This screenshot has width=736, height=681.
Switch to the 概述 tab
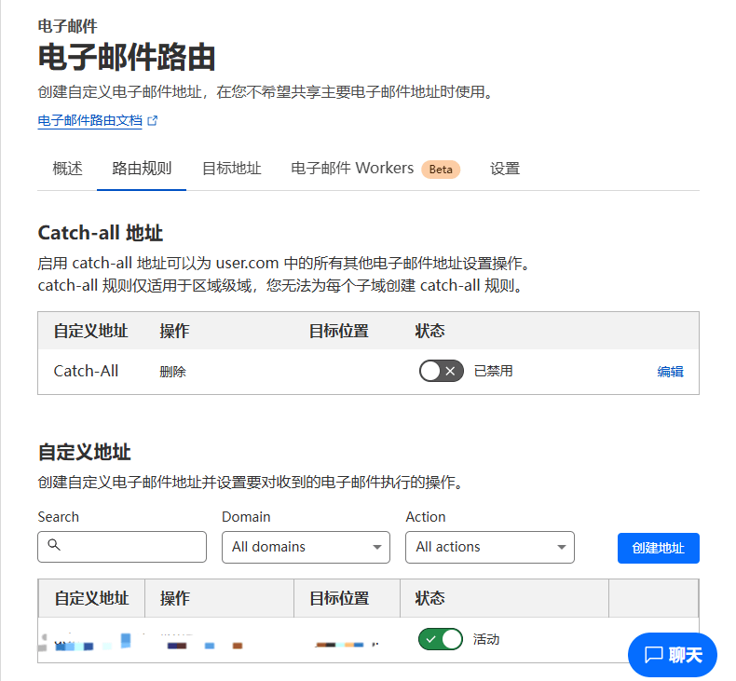point(67,169)
